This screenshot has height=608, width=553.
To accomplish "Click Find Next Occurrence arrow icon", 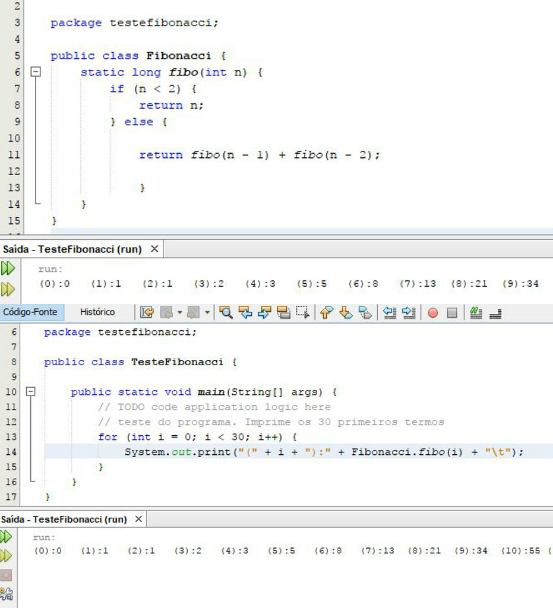I will click(x=264, y=312).
